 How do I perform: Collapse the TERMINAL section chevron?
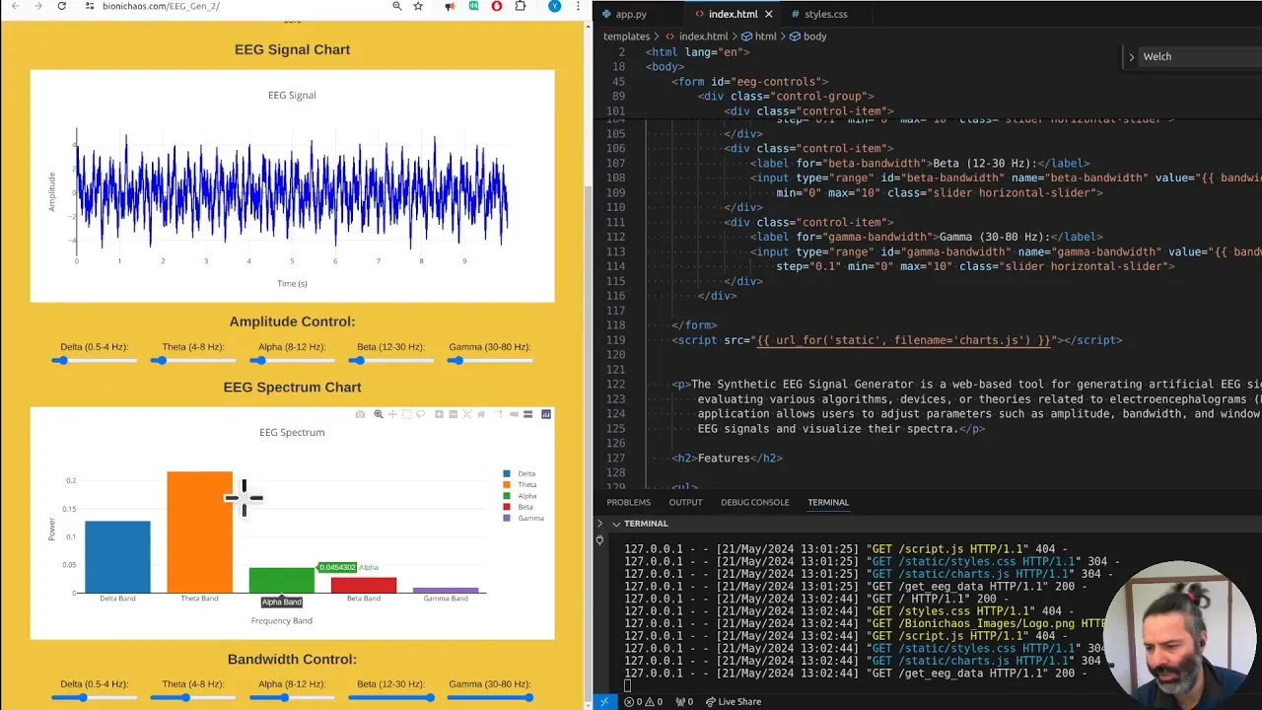coord(616,524)
